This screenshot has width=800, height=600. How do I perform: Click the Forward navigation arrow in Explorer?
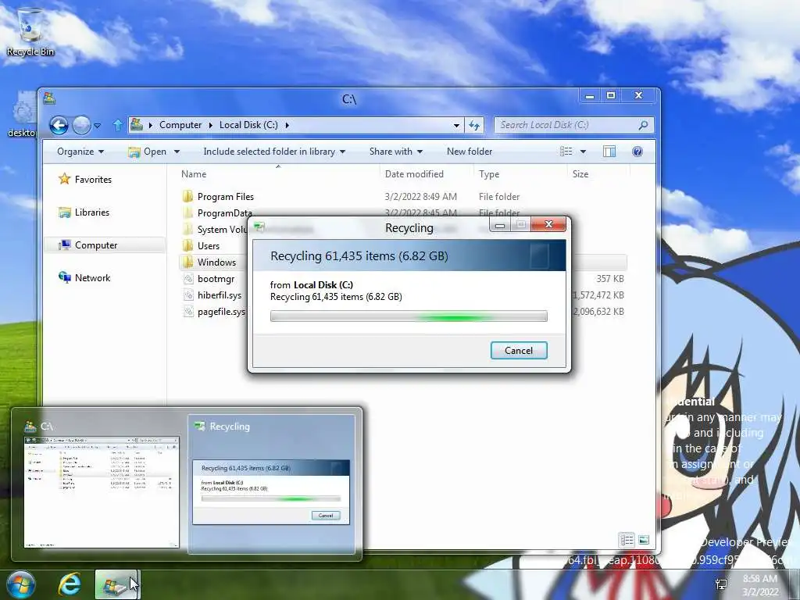[81, 125]
